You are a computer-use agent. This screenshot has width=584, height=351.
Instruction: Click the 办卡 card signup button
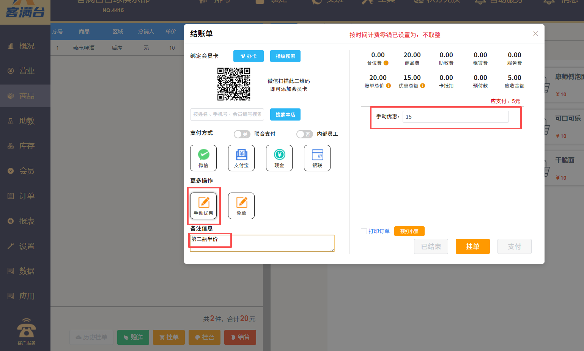click(249, 56)
